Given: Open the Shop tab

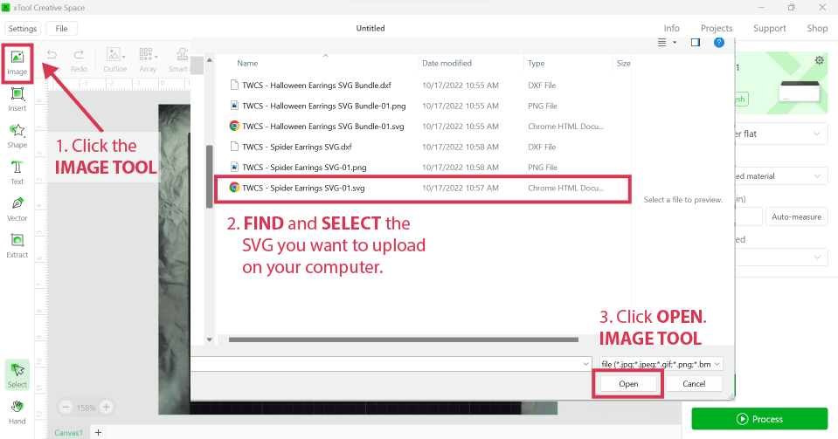Looking at the screenshot, I should [x=817, y=28].
